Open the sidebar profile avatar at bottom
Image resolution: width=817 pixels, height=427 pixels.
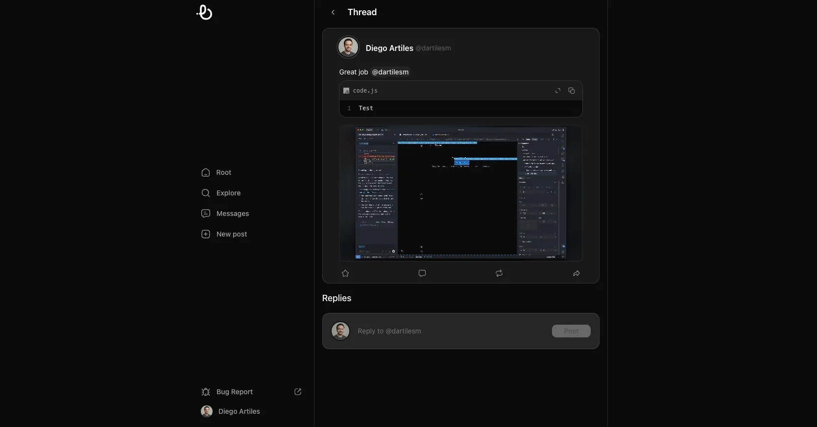click(x=207, y=411)
